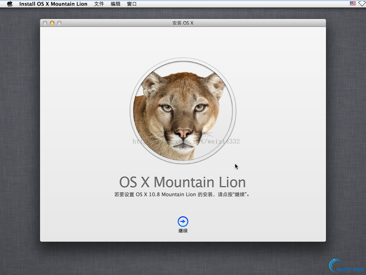The height and width of the screenshot is (275, 366).
Task: Click the 安装 OS X window title
Action: 183,23
